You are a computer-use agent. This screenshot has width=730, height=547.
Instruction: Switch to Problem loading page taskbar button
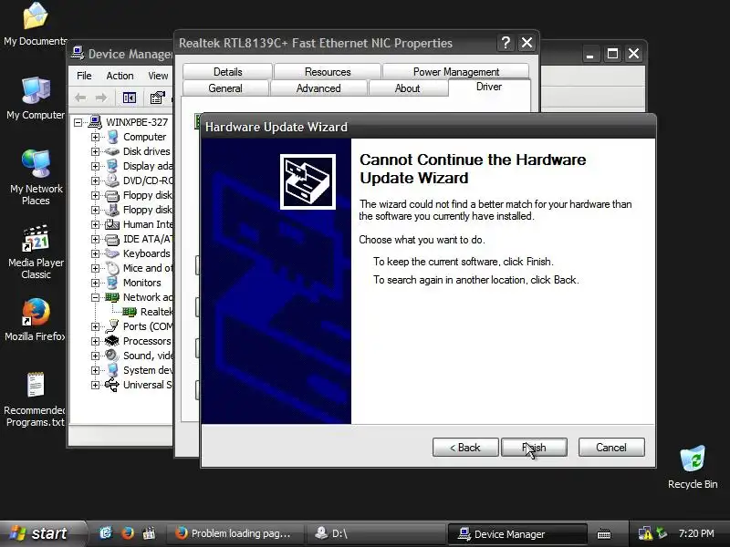click(235, 533)
